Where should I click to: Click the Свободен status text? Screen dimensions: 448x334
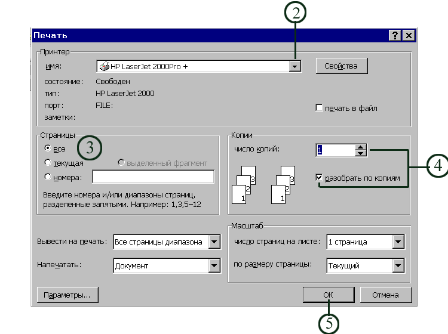click(113, 82)
